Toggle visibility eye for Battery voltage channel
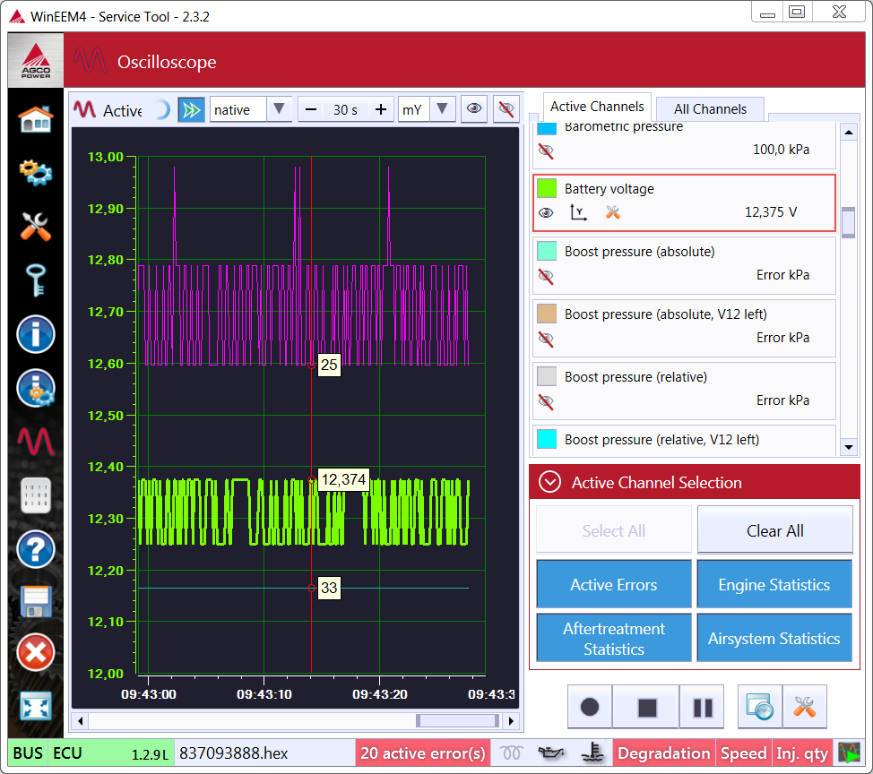Image resolution: width=873 pixels, height=774 pixels. click(546, 212)
